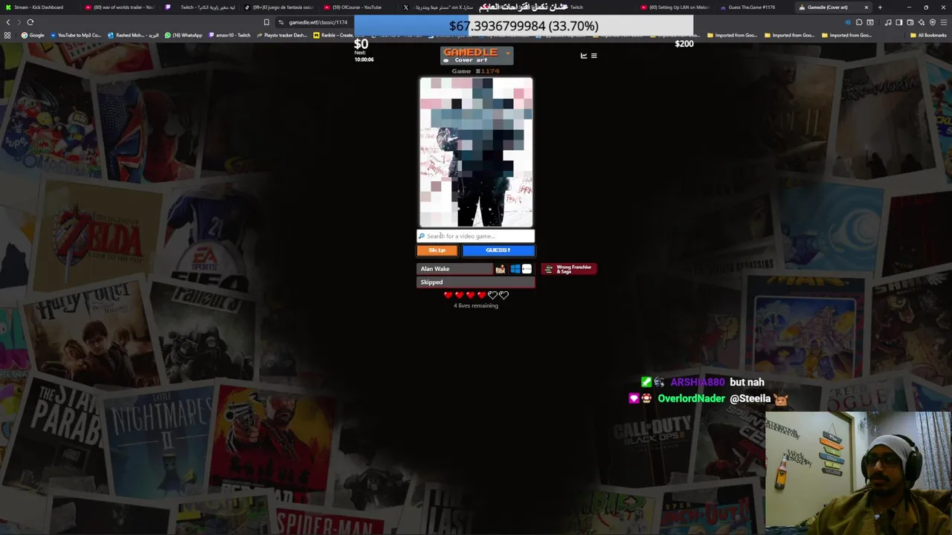The image size is (952, 535).
Task: Close the Gamedle (Cover art) tab
Action: [x=866, y=7]
